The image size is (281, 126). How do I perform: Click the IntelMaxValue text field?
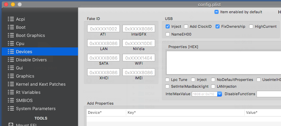205,94
